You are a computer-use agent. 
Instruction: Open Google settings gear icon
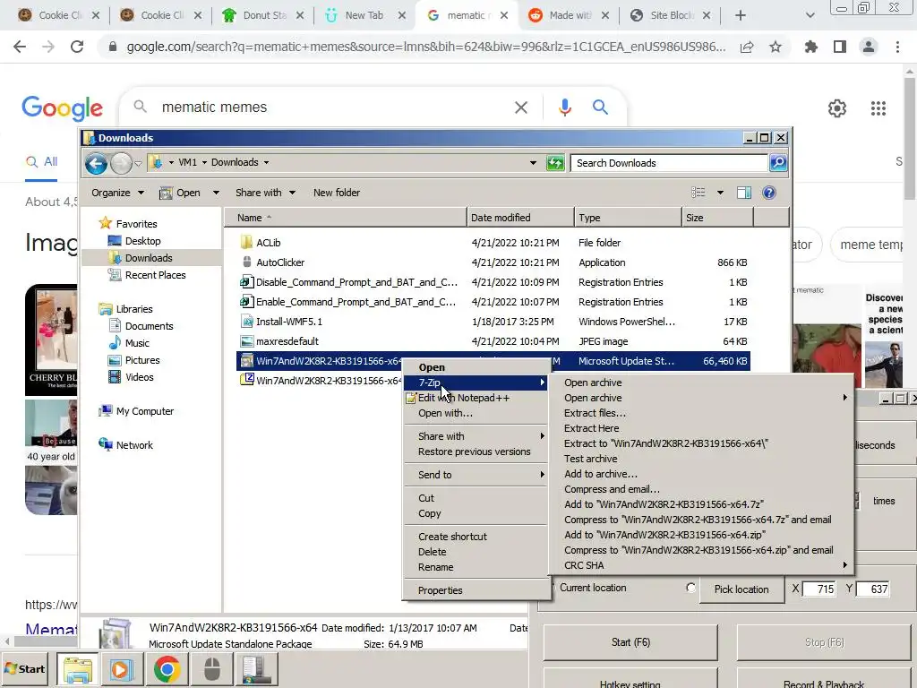837,108
